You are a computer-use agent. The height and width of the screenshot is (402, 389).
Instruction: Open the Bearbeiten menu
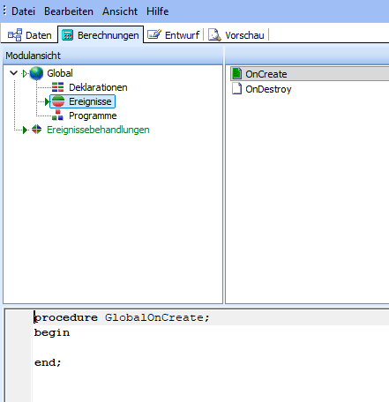[69, 11]
